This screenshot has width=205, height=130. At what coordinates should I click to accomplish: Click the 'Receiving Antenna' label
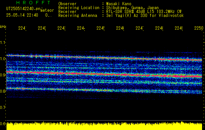pyautogui.click(x=78, y=16)
